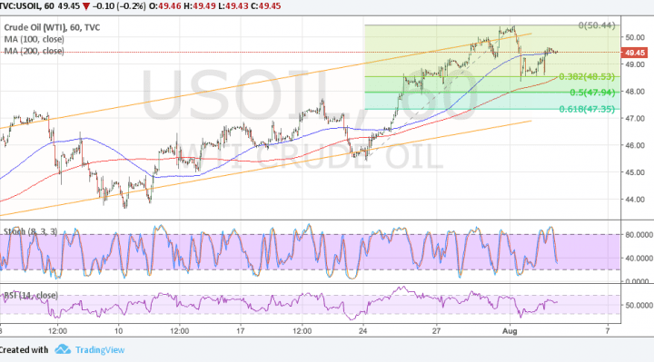The height and width of the screenshot is (362, 654).
Task: Select the Stoch (8, 3, 3) indicator label
Action: tap(31, 231)
